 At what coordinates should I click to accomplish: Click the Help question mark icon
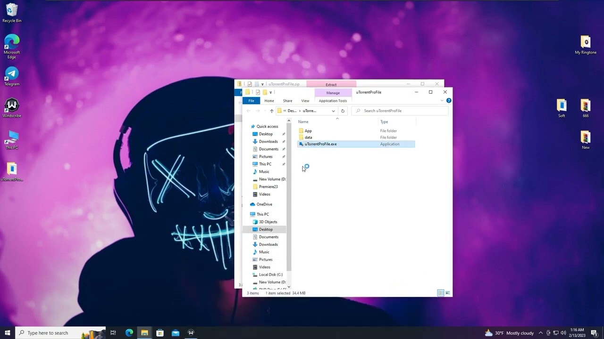tap(449, 100)
